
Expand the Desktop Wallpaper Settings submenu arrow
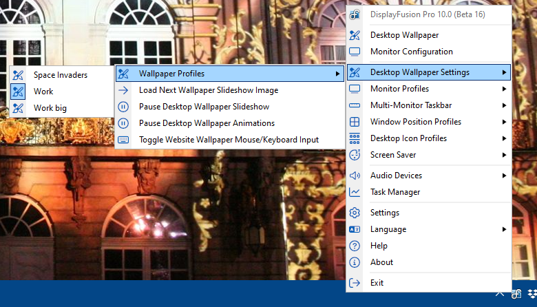(x=504, y=72)
